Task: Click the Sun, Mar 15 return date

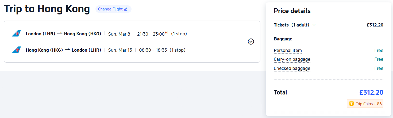Action: coord(120,50)
